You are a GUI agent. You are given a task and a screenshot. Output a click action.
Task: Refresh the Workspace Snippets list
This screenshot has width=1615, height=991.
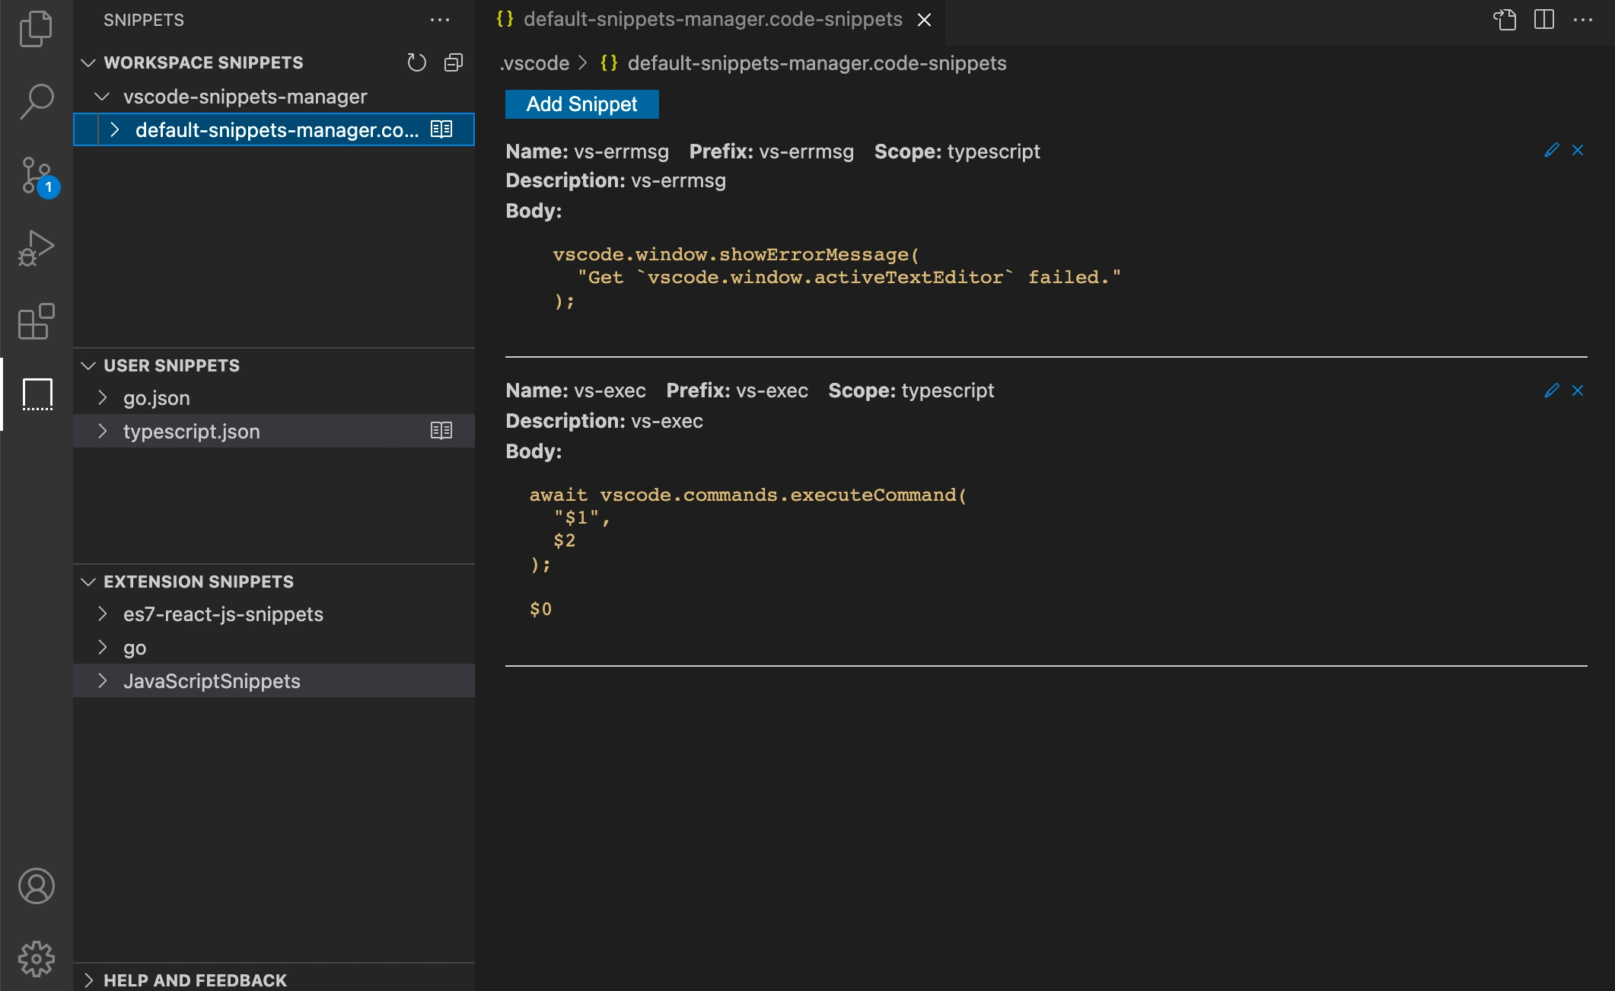click(x=416, y=62)
